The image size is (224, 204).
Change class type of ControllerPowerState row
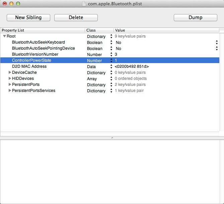click(111, 61)
